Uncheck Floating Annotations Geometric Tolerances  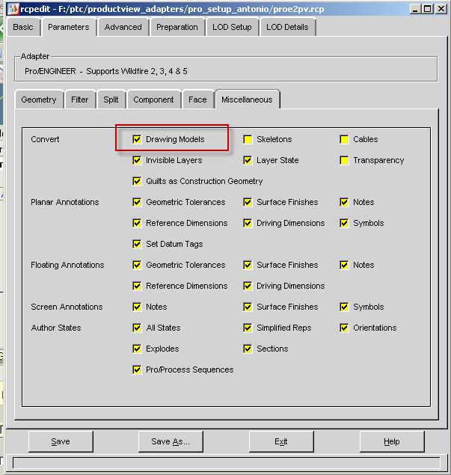pos(137,265)
